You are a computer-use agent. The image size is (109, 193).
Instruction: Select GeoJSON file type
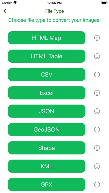[46, 129]
